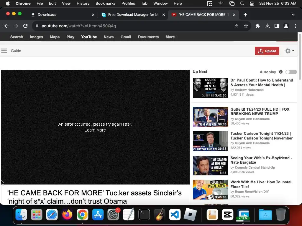Screen dimensions: 302x226
Task: Click the Home RenoVision DIY channel name
Action: [252, 192]
